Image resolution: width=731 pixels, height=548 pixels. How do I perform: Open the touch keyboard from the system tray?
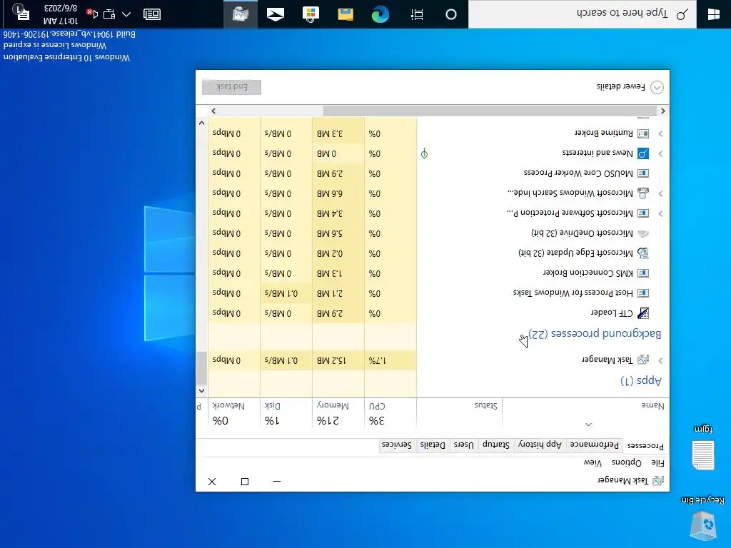152,14
